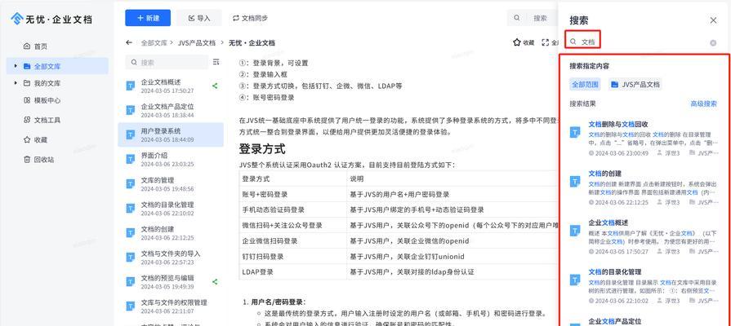
Task: Open the 文库的管理 document
Action: point(171,183)
